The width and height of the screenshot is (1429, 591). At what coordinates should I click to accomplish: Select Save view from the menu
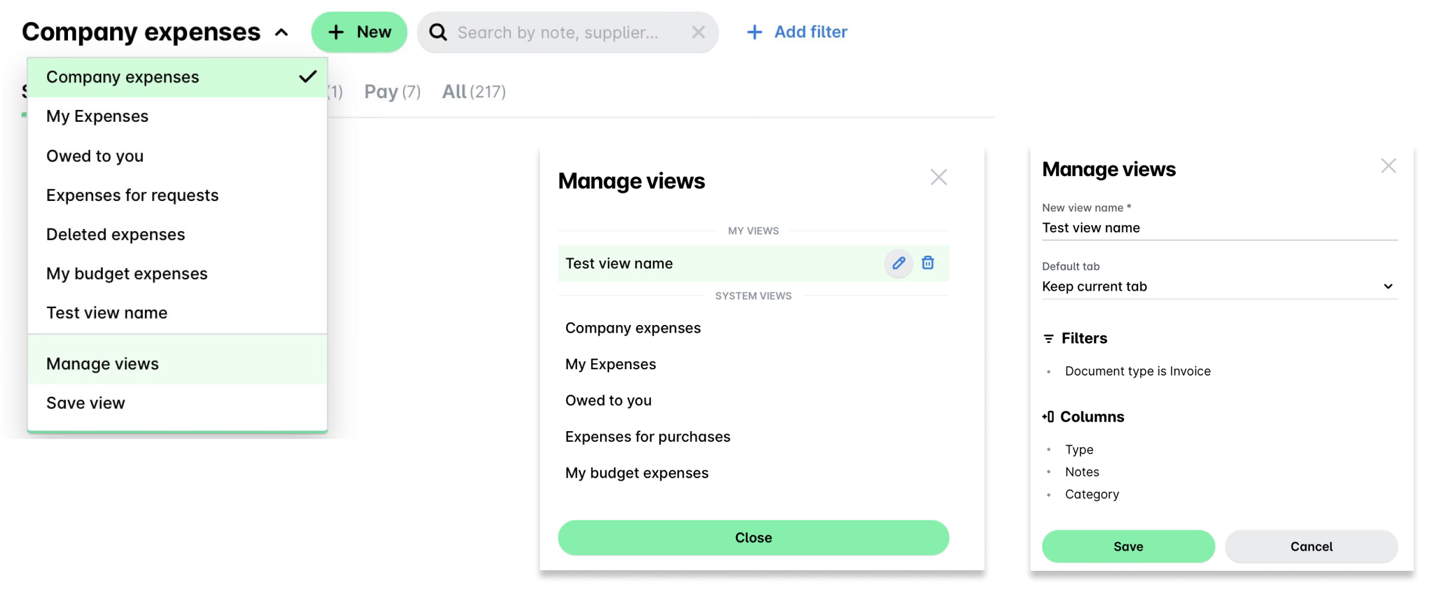[85, 402]
